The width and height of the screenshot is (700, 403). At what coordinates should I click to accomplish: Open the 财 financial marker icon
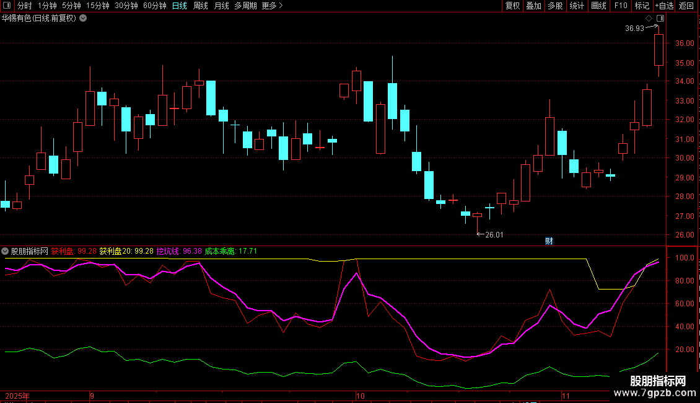(x=549, y=241)
